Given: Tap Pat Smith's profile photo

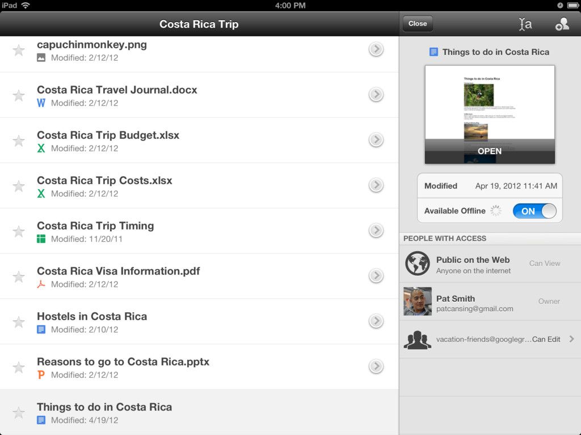Looking at the screenshot, I should tap(418, 301).
